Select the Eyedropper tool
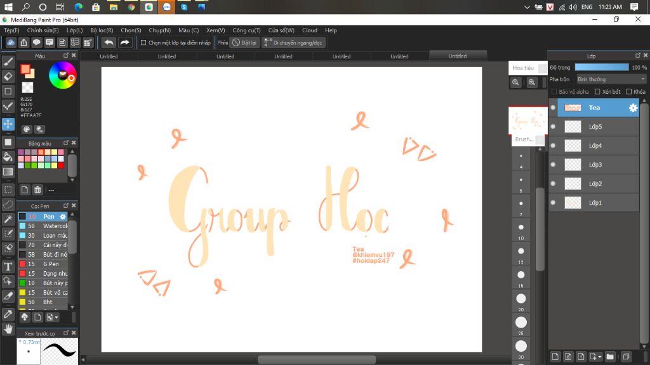This screenshot has height=365, width=650. click(8, 314)
